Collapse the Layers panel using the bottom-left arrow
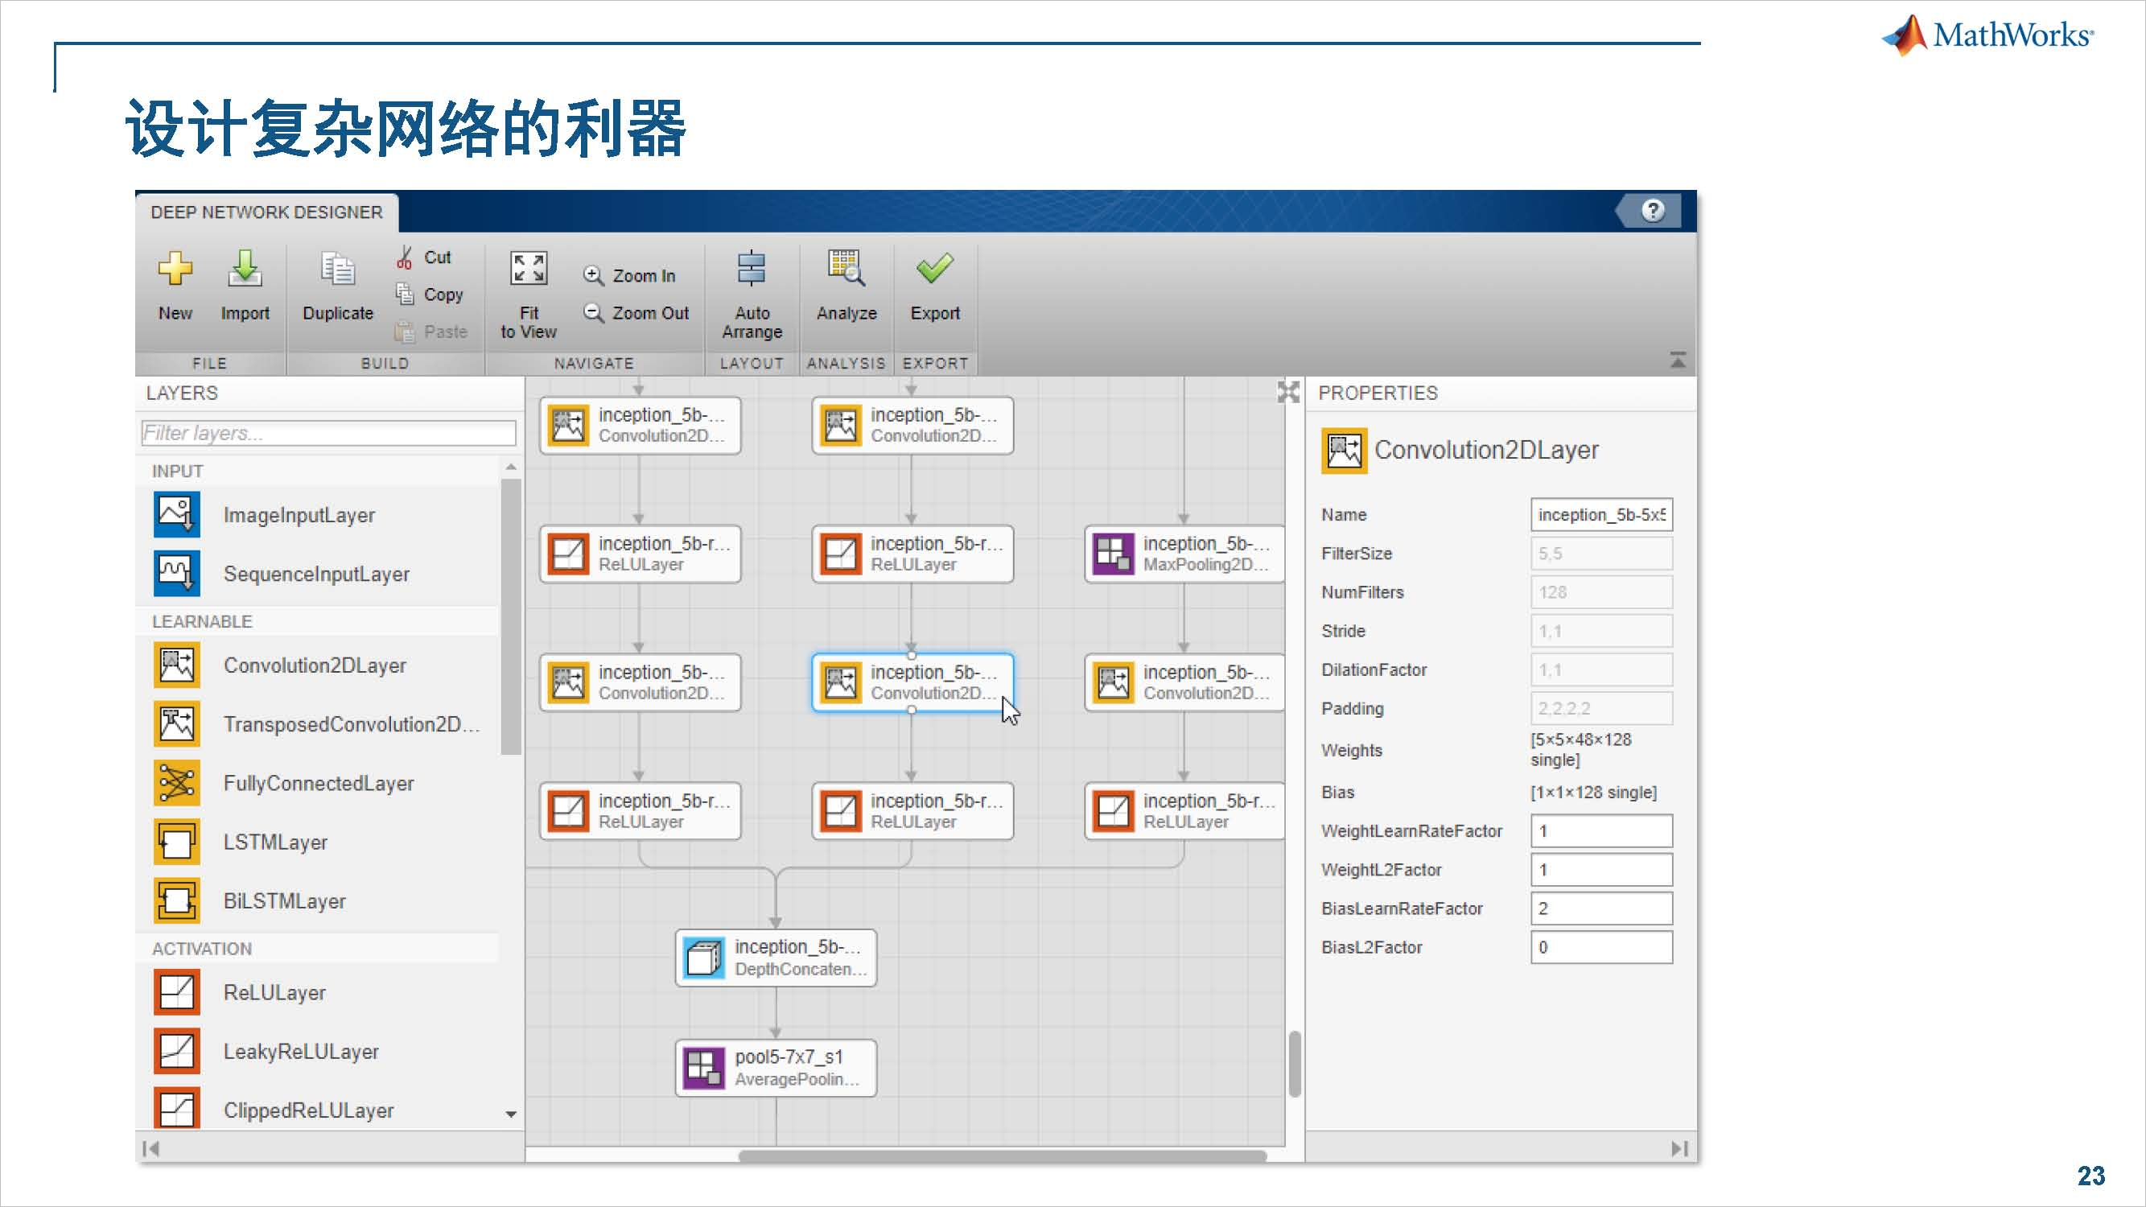Viewport: 2146px width, 1207px height. pyautogui.click(x=150, y=1149)
